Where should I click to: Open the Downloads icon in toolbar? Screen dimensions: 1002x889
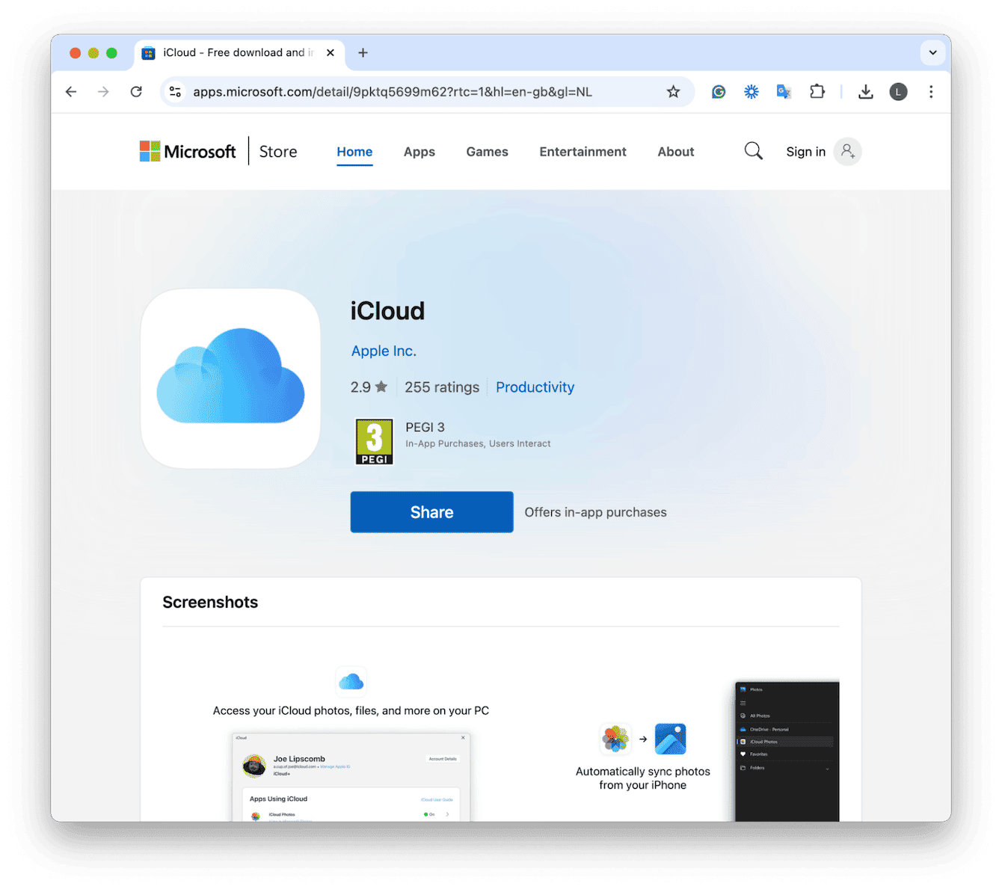tap(865, 91)
